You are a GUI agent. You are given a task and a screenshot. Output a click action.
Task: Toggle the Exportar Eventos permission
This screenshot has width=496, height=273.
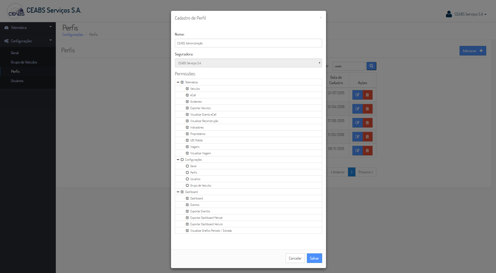coord(187,211)
